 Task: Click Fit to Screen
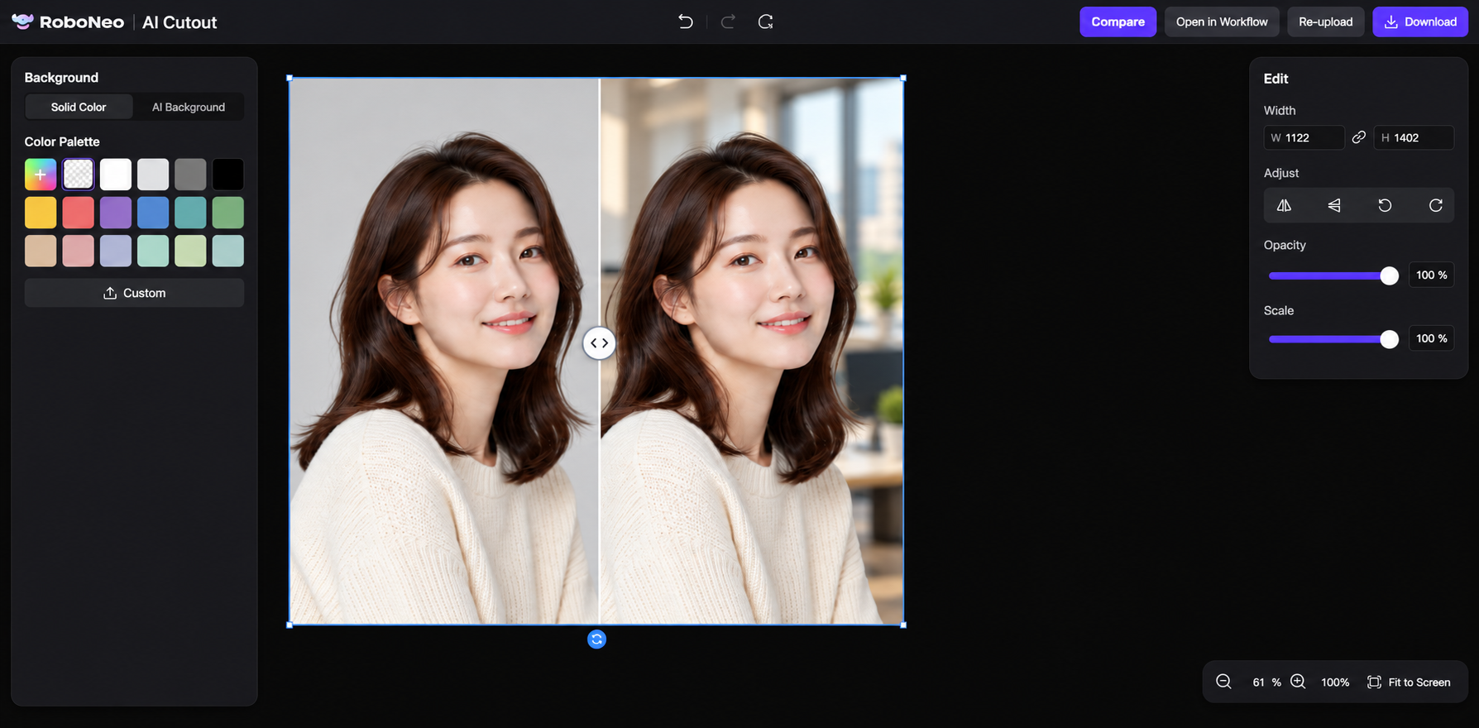coord(1409,682)
